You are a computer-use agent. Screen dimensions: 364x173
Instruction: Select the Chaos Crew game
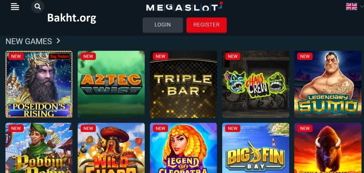coord(256,84)
